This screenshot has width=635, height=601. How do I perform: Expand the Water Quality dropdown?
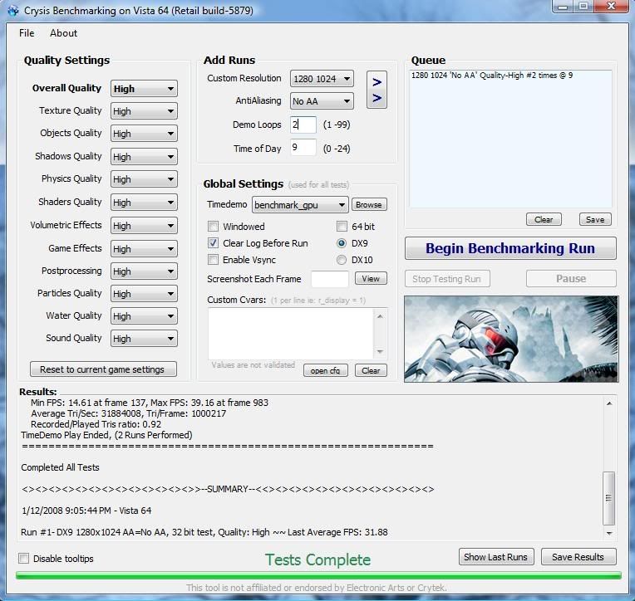coord(144,316)
